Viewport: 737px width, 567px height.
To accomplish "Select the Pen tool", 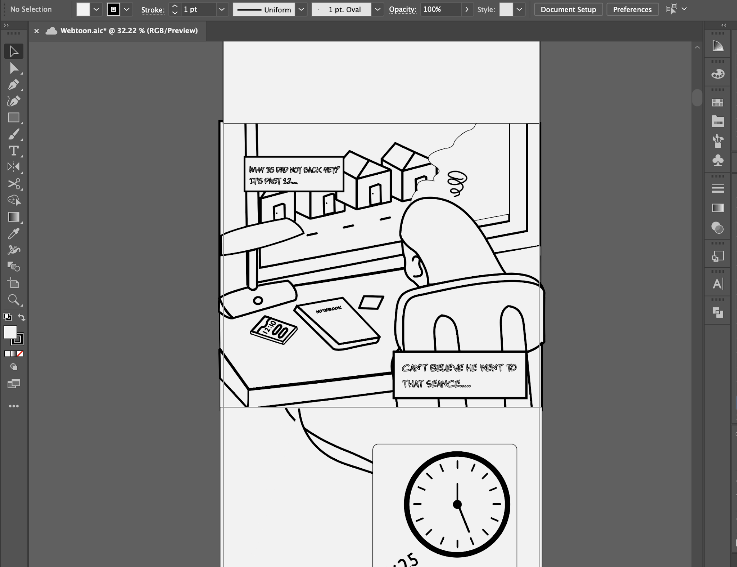I will click(14, 85).
